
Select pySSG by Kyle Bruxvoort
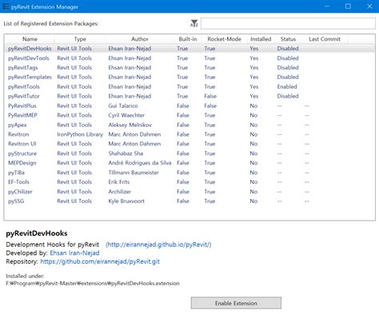click(189, 201)
